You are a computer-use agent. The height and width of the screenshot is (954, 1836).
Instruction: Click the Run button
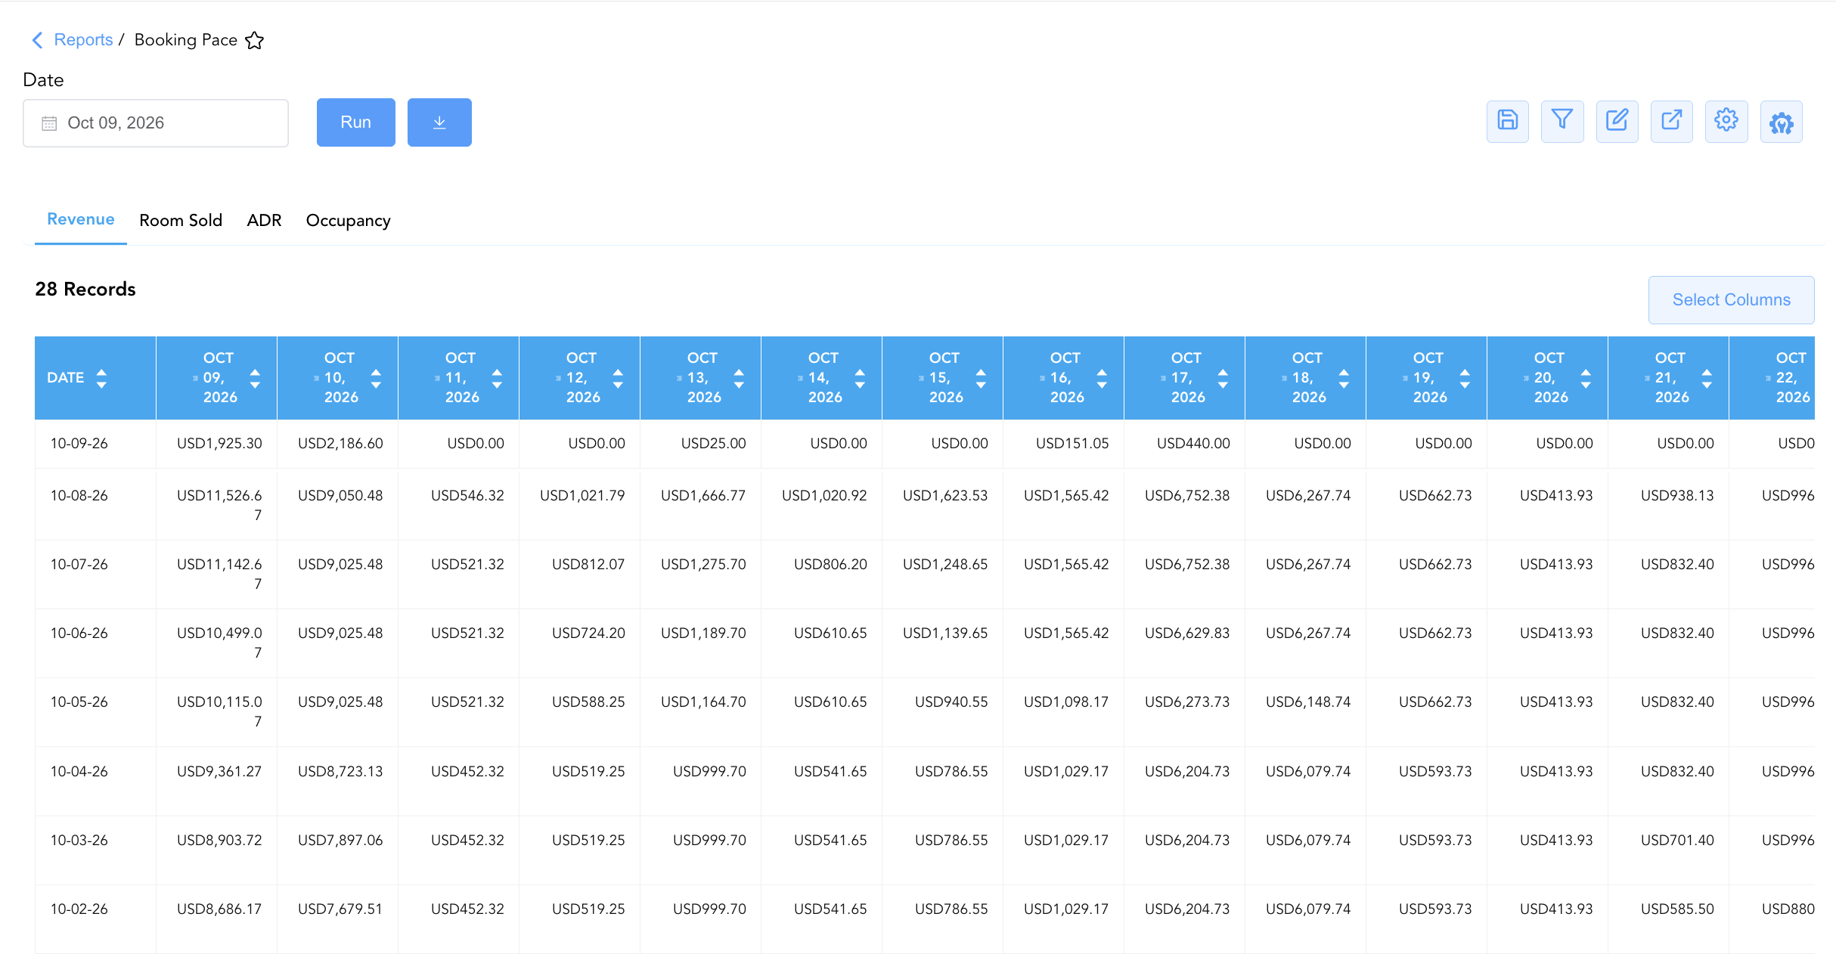356,122
